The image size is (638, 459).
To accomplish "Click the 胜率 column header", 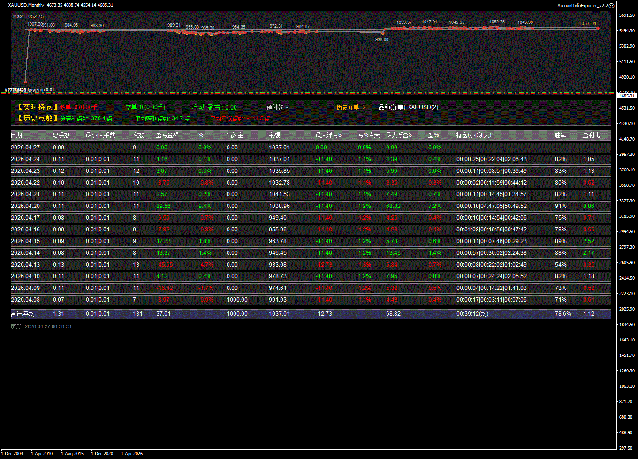I will click(x=560, y=135).
